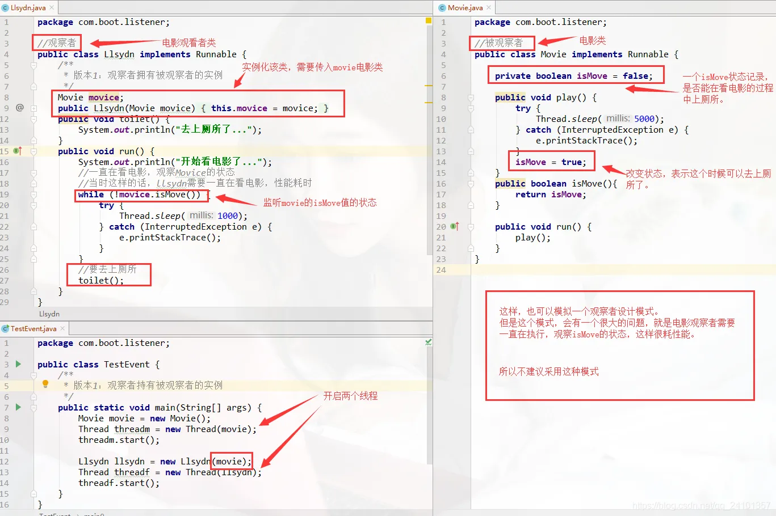The height and width of the screenshot is (516, 776).
Task: Click 'public class Movie implements Runnable' line
Action: point(577,54)
